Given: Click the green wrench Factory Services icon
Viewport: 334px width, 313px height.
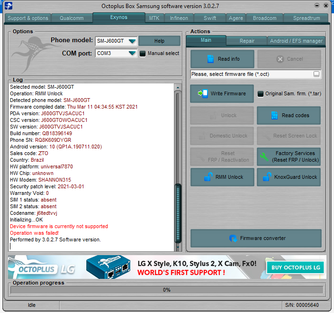Looking at the screenshot, I should (264, 157).
